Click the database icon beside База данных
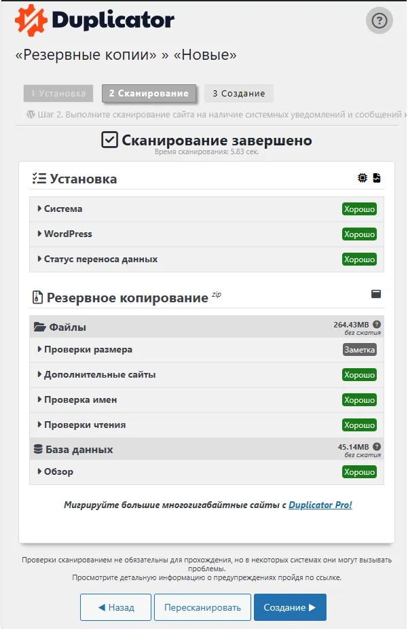The width and height of the screenshot is (408, 629). 38,449
